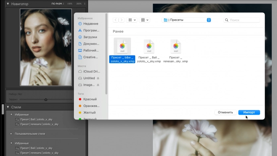Select the Пресет _ renesan...sky .xmp file
The height and width of the screenshot is (156, 277).
175,51
